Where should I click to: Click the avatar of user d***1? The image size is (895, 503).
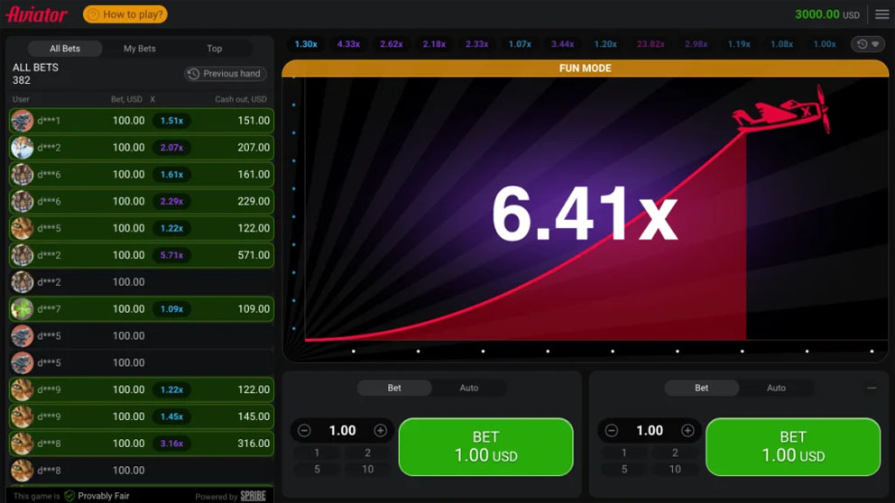pyautogui.click(x=22, y=121)
